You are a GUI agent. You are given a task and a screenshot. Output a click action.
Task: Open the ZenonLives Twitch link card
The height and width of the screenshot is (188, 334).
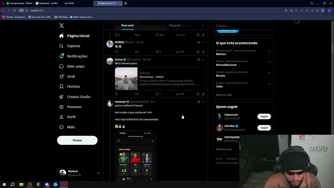pyautogui.click(x=160, y=79)
